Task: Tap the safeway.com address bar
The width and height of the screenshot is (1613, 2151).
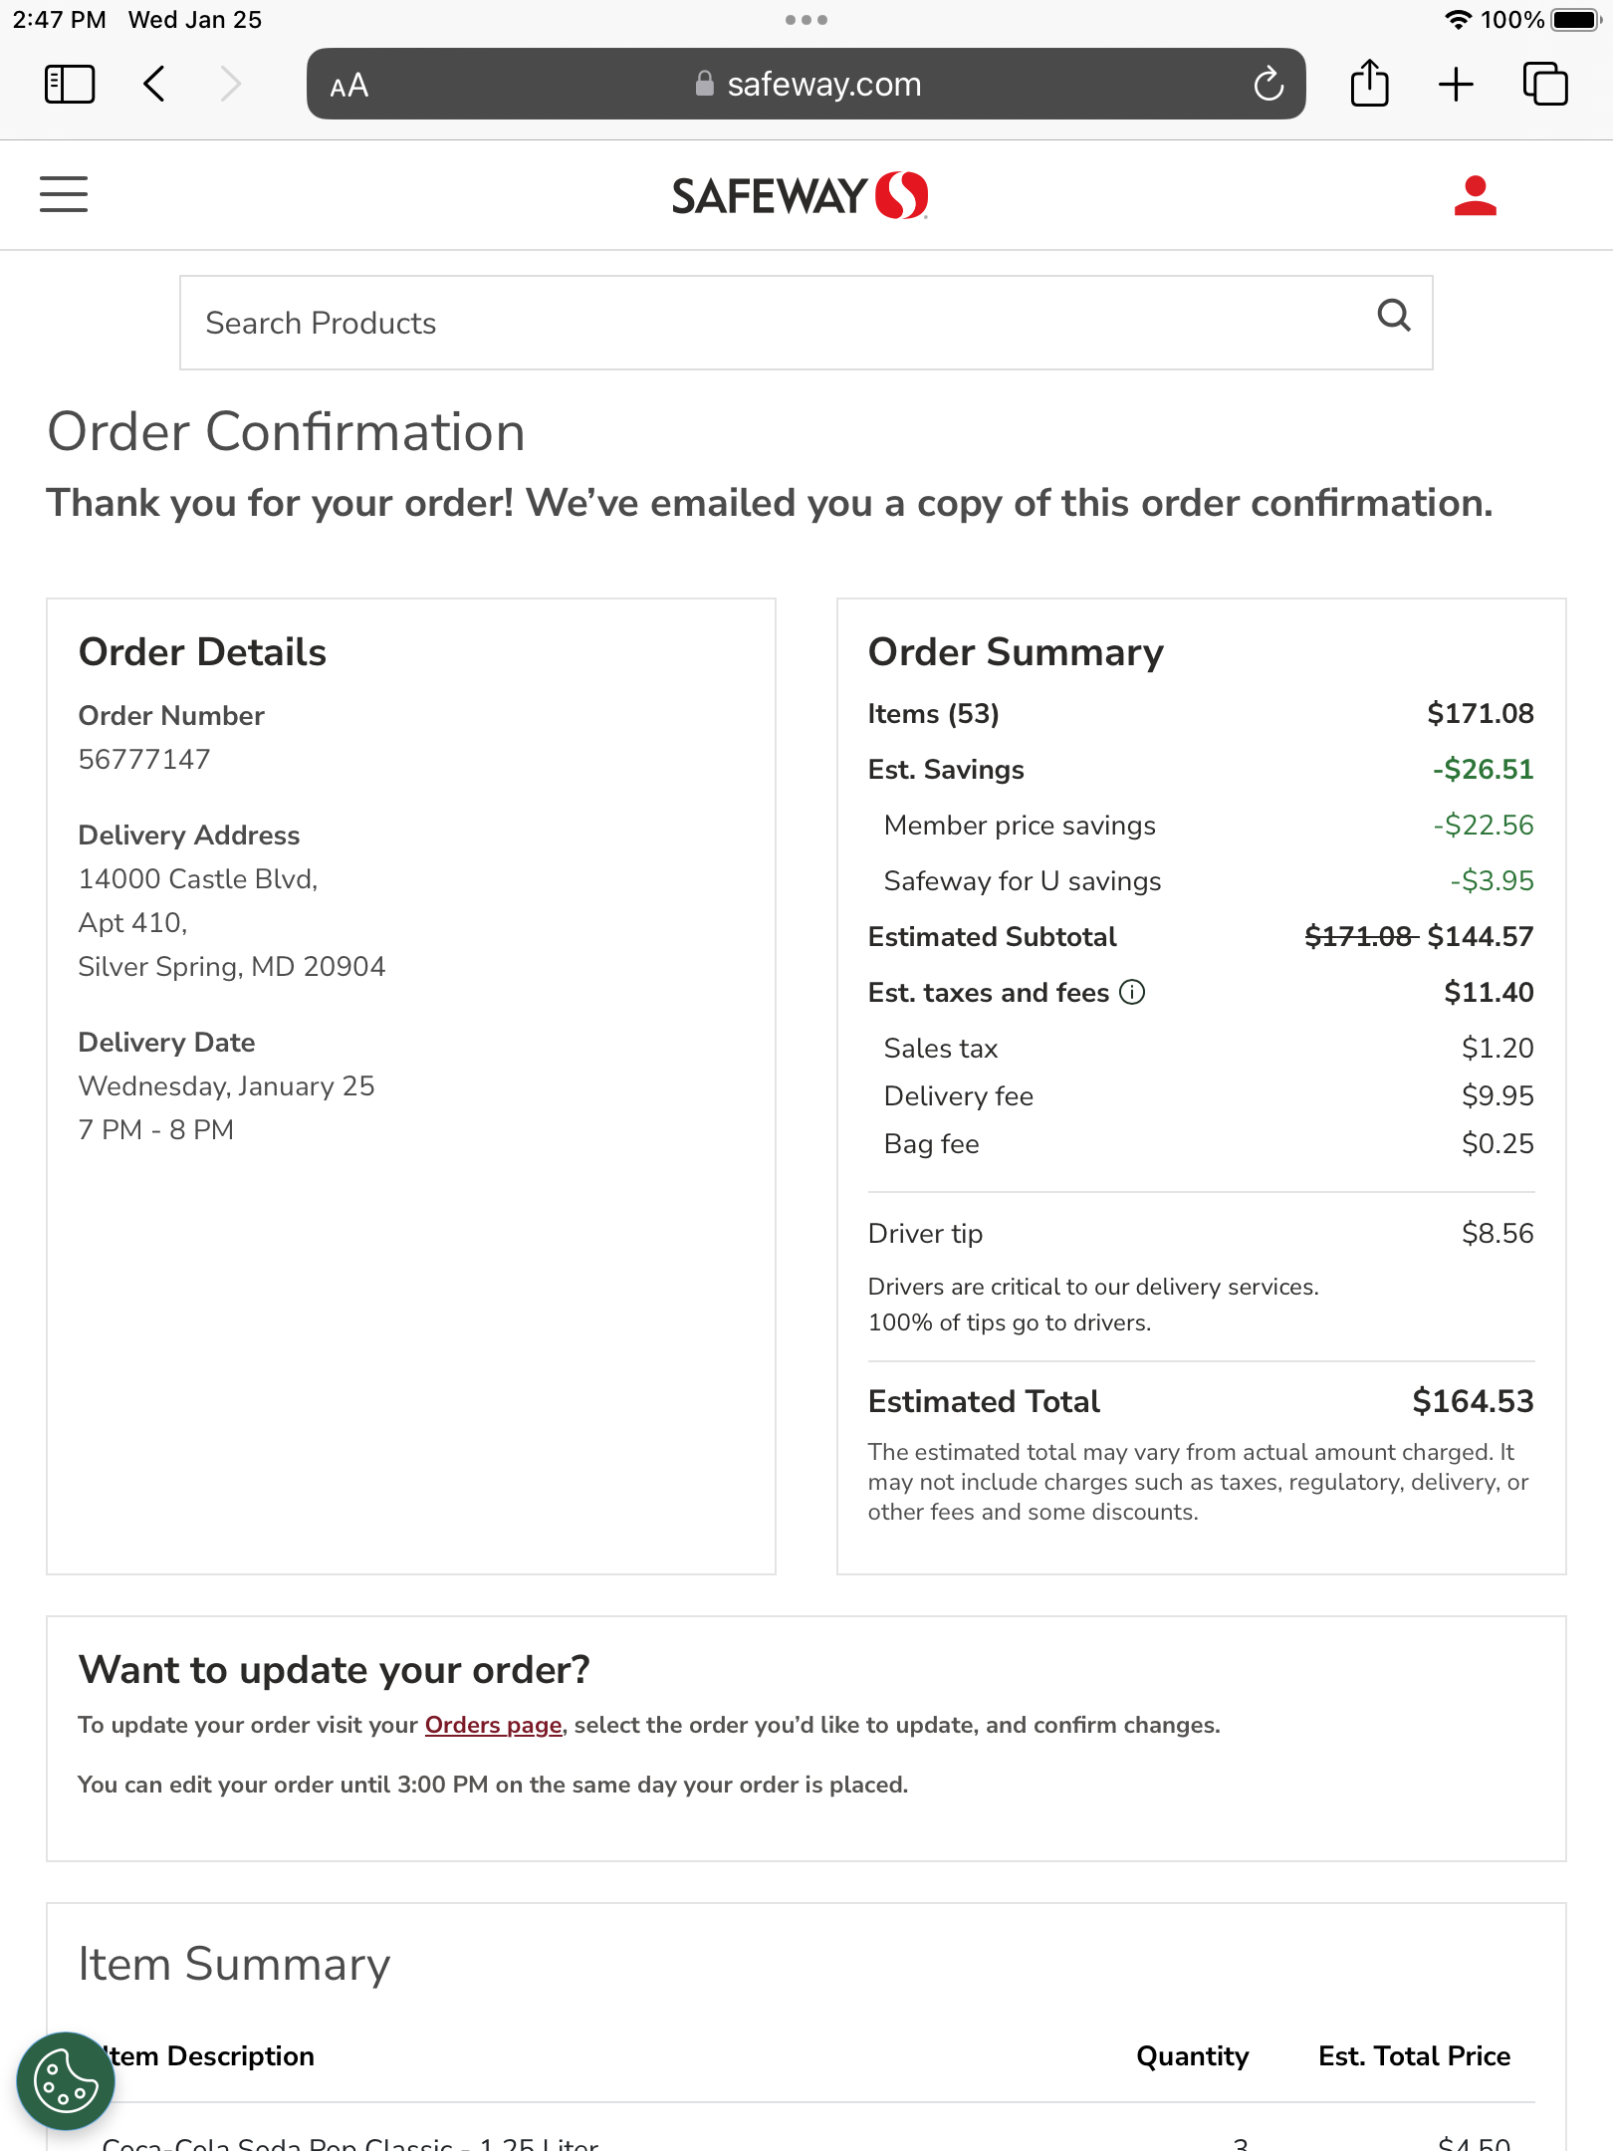Action: coord(806,85)
